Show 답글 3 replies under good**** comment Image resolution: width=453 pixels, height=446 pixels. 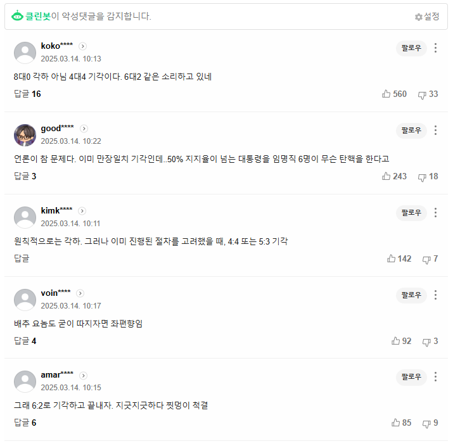[25, 176]
